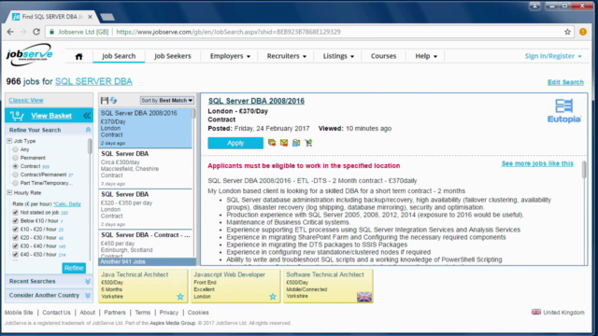Switch to the Job Search tab
Screen dimensions: 598x336
(119, 56)
